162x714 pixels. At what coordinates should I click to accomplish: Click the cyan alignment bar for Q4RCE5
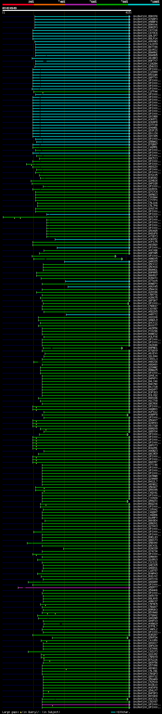(97, 262)
